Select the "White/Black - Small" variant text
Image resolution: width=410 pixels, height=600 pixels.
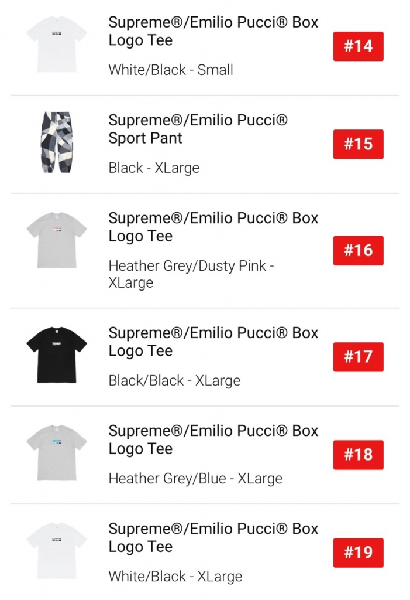(x=171, y=70)
